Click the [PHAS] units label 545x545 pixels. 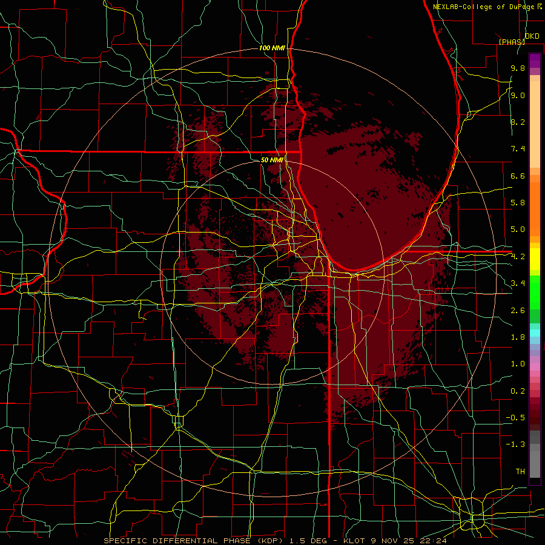point(512,42)
